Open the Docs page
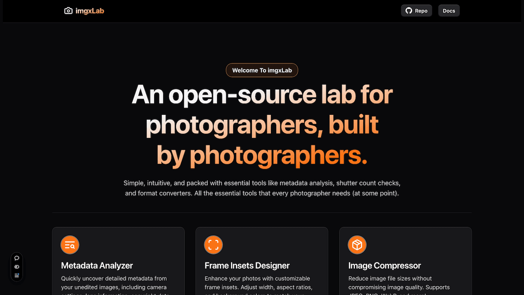524x295 pixels. coord(449,10)
